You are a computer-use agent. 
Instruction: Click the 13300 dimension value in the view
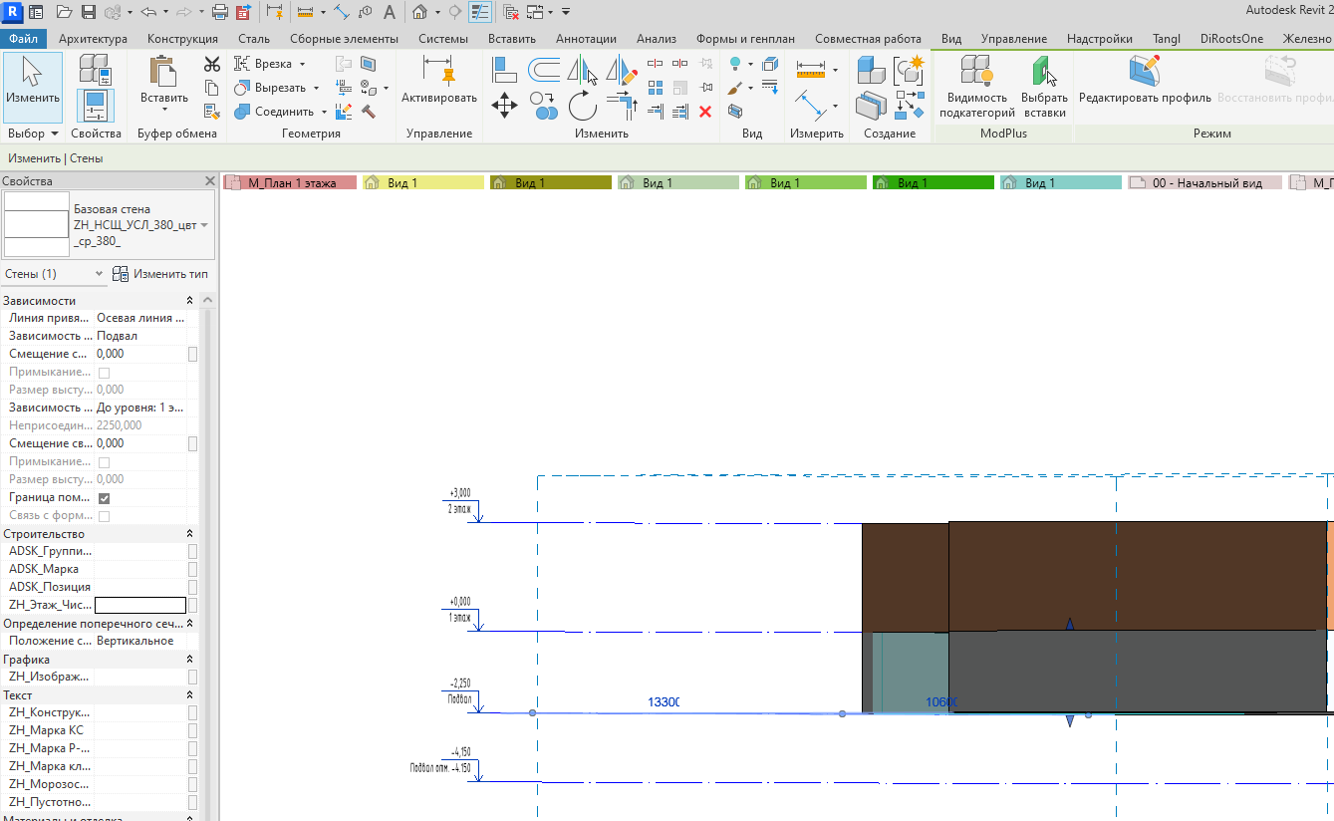point(664,702)
